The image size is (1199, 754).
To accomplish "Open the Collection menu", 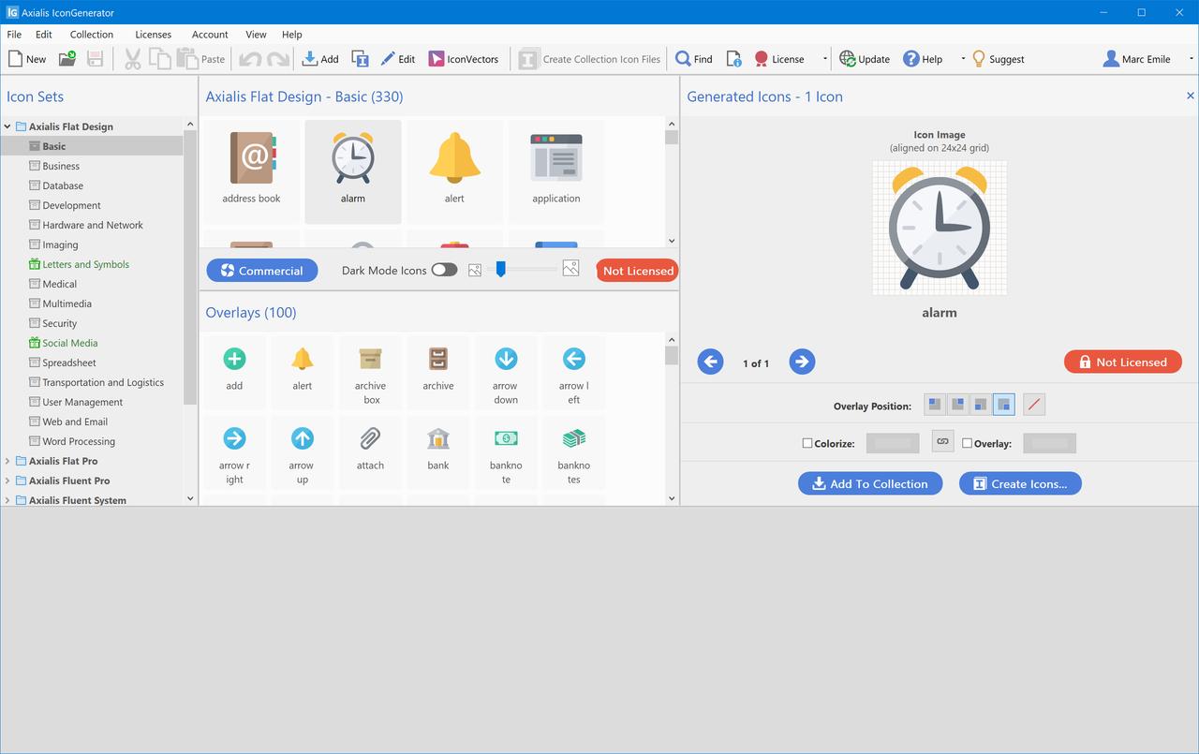I will (x=91, y=34).
